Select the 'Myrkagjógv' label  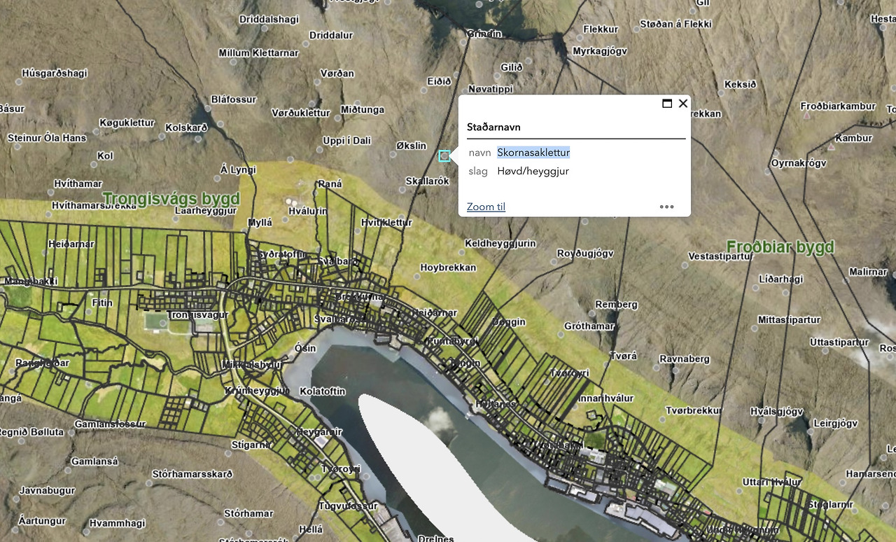[x=599, y=51]
